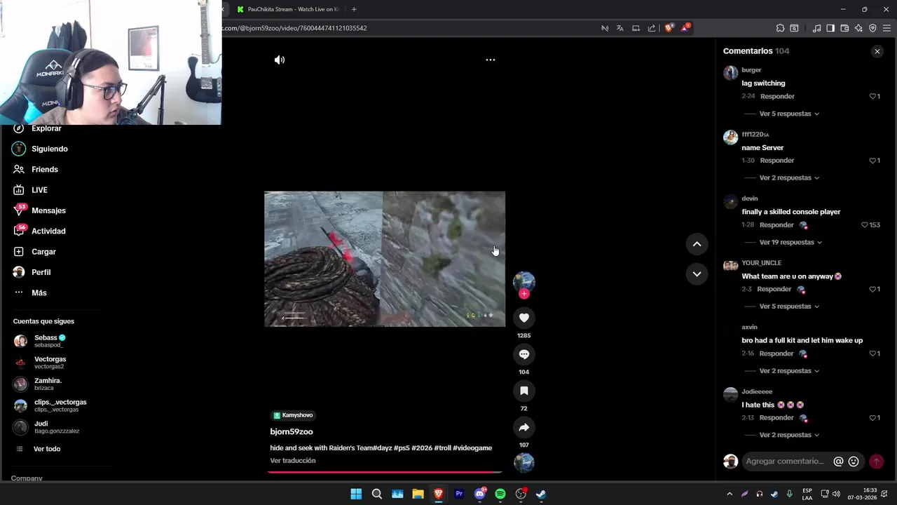Open Steam from the taskbar
Image resolution: width=897 pixels, height=505 pixels.
point(541,494)
